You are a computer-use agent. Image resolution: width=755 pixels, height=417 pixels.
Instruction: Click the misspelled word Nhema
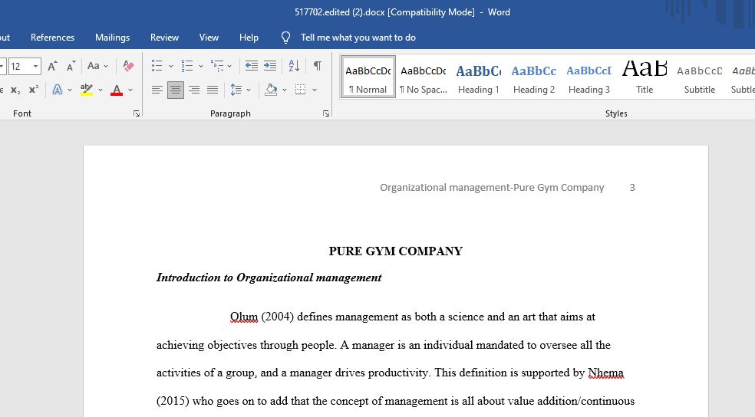click(605, 373)
